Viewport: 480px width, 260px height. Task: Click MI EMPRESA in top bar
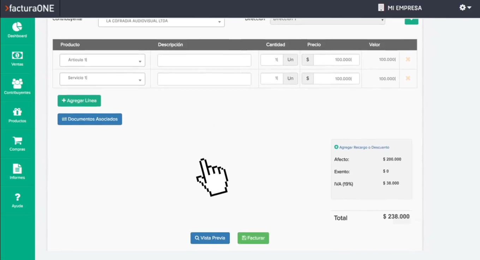click(400, 8)
